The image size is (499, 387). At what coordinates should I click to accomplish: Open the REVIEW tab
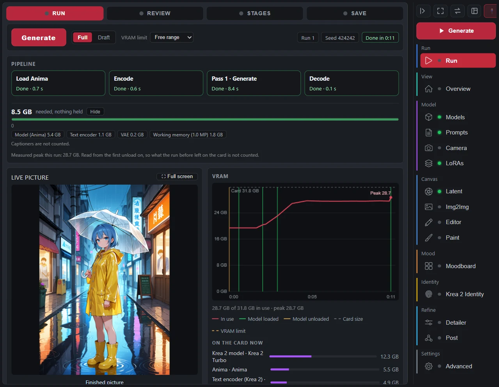pos(155,13)
